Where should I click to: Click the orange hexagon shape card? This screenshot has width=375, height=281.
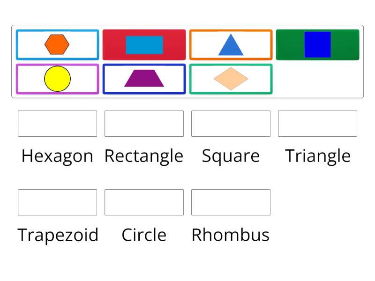click(x=57, y=45)
